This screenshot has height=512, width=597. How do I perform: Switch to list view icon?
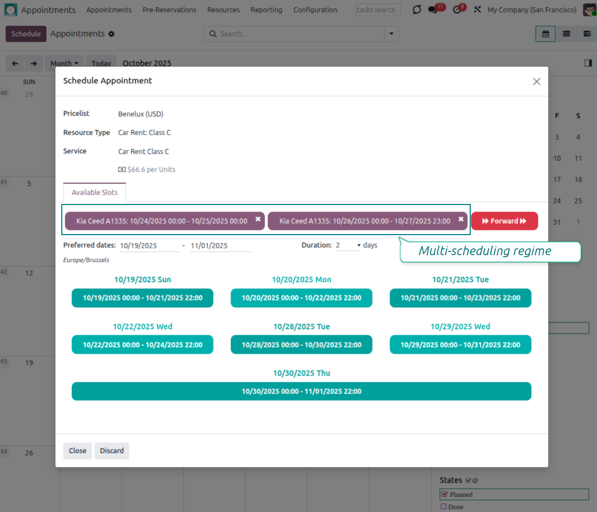[x=566, y=34]
